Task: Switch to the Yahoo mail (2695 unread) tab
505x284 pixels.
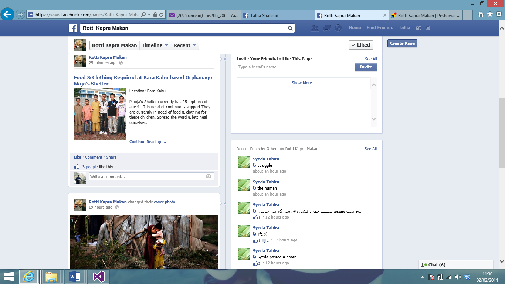Action: [x=204, y=15]
